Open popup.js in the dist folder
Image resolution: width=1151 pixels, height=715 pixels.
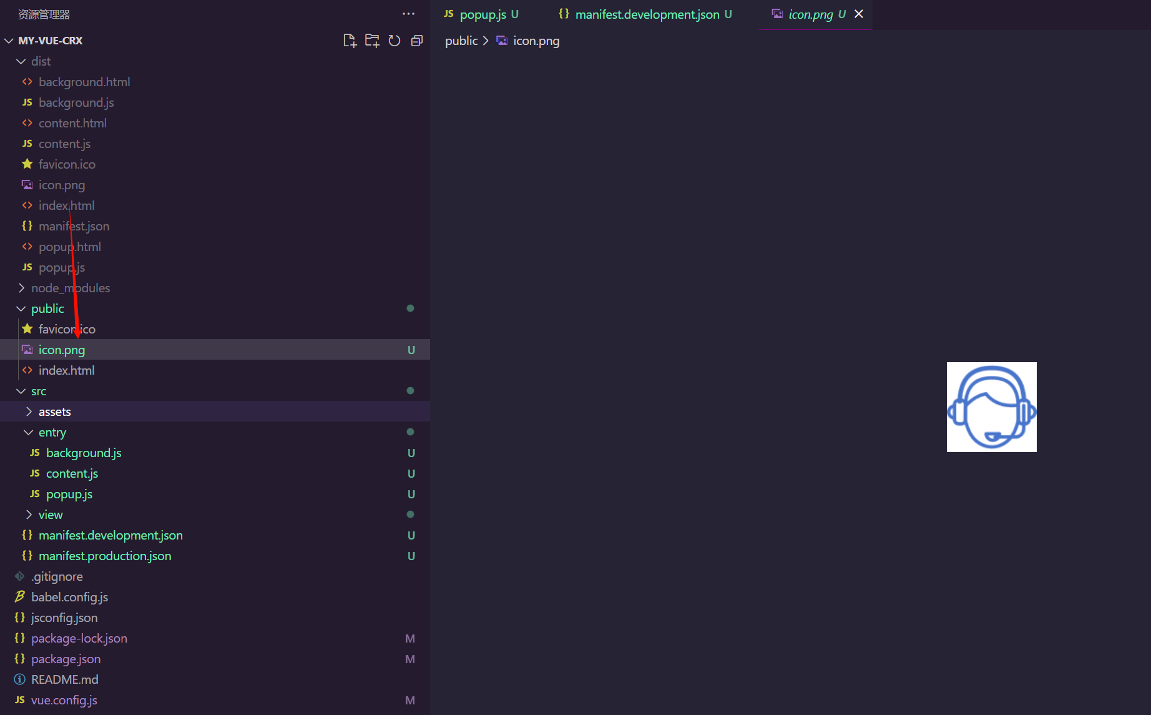pos(62,267)
